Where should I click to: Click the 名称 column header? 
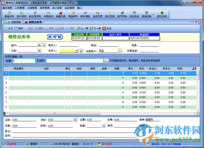[x=46, y=69]
